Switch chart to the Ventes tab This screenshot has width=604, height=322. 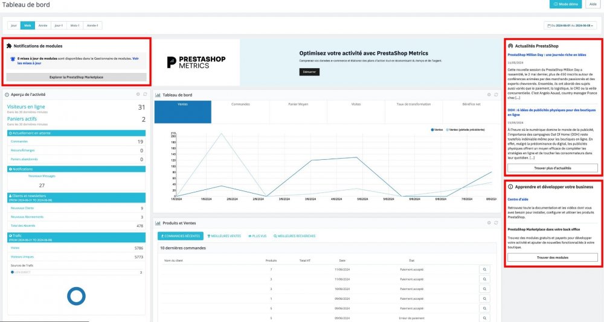click(183, 112)
